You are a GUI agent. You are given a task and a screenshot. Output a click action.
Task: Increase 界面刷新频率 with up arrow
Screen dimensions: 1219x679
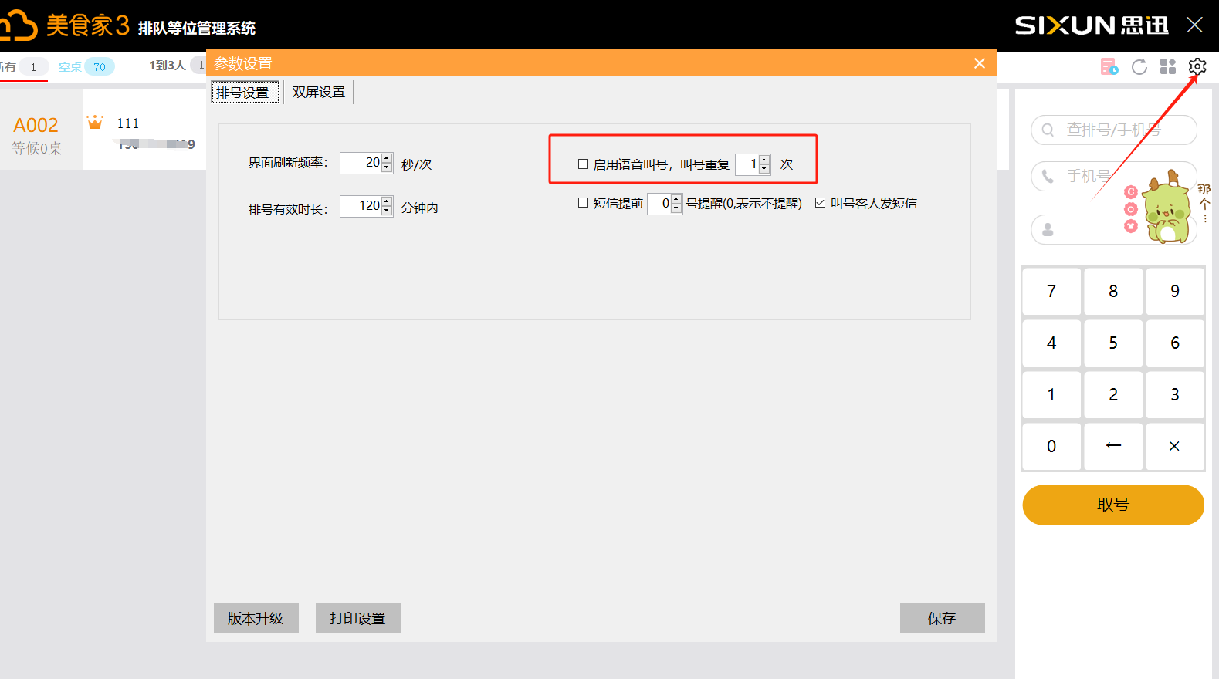(x=387, y=159)
